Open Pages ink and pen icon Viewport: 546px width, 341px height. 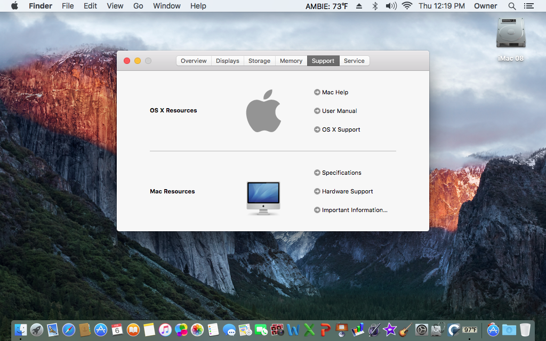tap(374, 329)
